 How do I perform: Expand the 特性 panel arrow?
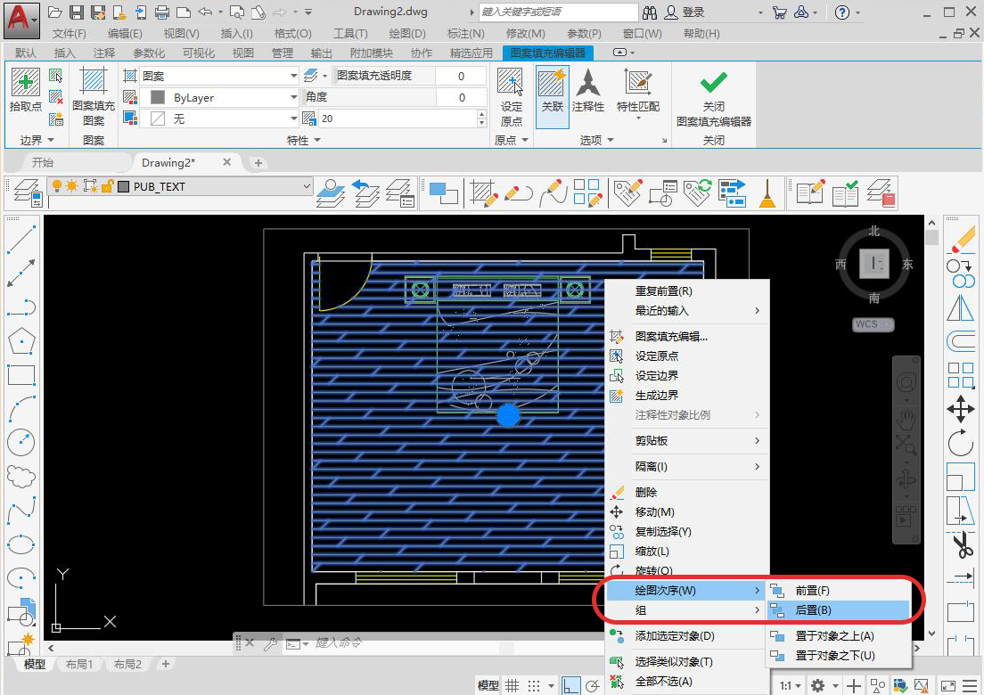click(x=317, y=140)
